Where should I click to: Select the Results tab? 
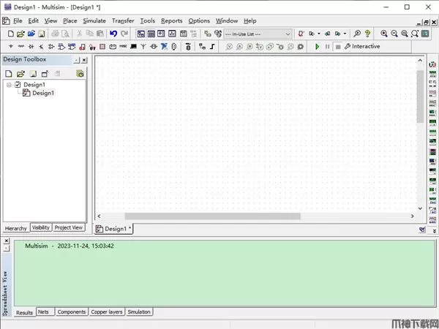tap(24, 312)
